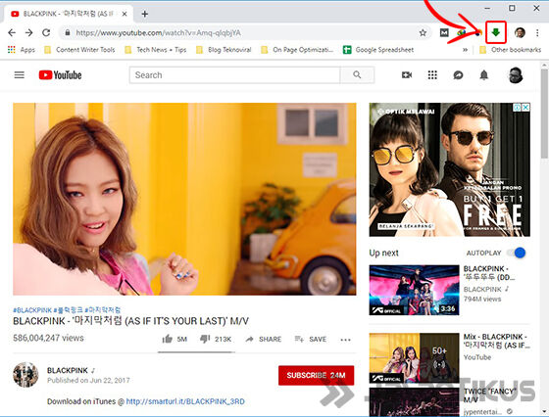Open the YouTube account avatar
The width and height of the screenshot is (549, 417).
tap(516, 74)
